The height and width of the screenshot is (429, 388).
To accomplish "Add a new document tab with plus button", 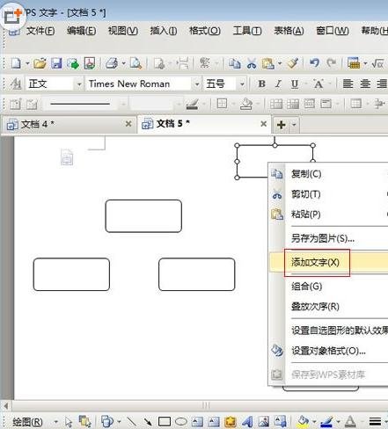I will [x=281, y=125].
